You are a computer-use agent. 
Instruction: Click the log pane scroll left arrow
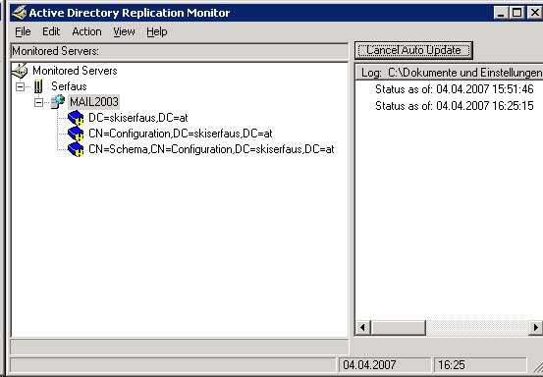coord(363,328)
